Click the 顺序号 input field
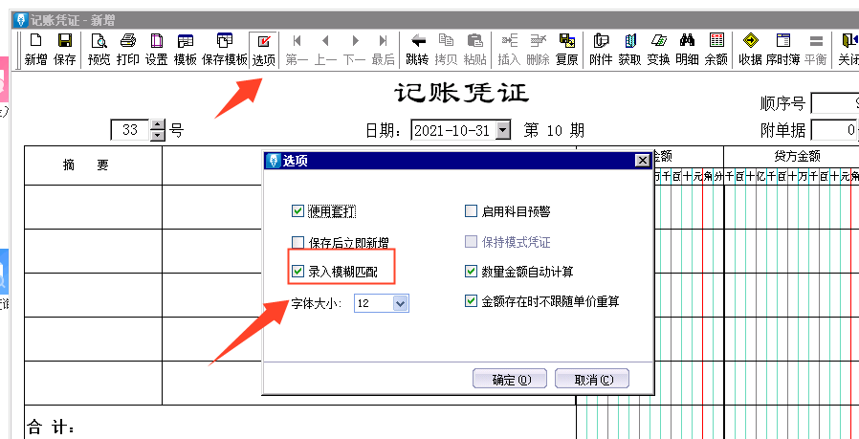The height and width of the screenshot is (439, 859). (x=834, y=103)
